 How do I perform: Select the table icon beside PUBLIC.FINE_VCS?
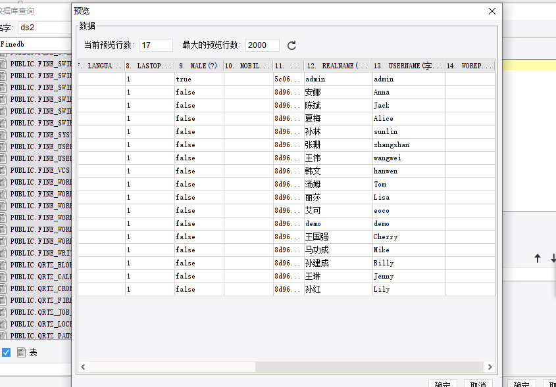[3, 170]
